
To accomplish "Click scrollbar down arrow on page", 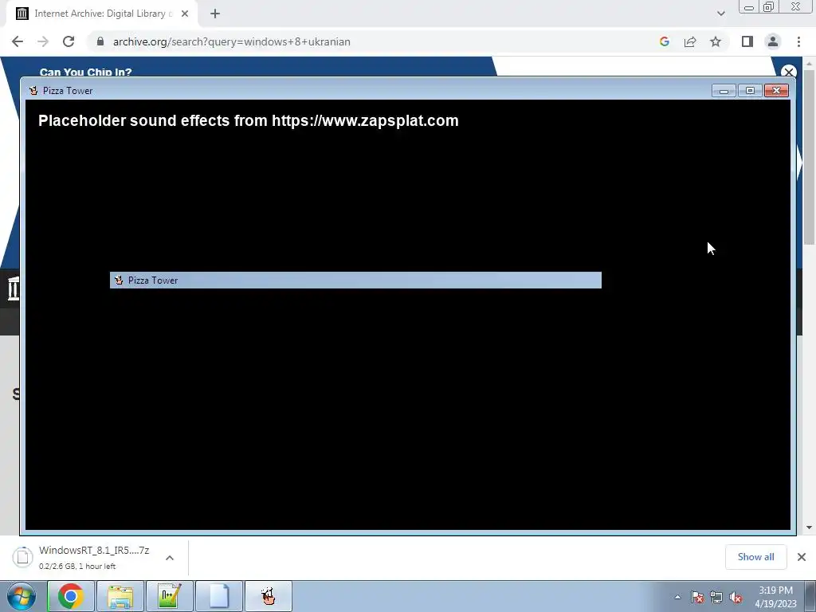I will pos(809,528).
